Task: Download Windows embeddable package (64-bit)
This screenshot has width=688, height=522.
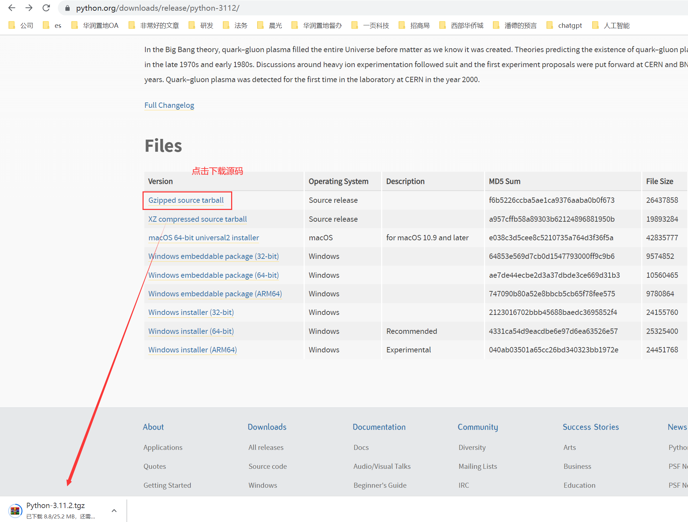Action: (214, 275)
